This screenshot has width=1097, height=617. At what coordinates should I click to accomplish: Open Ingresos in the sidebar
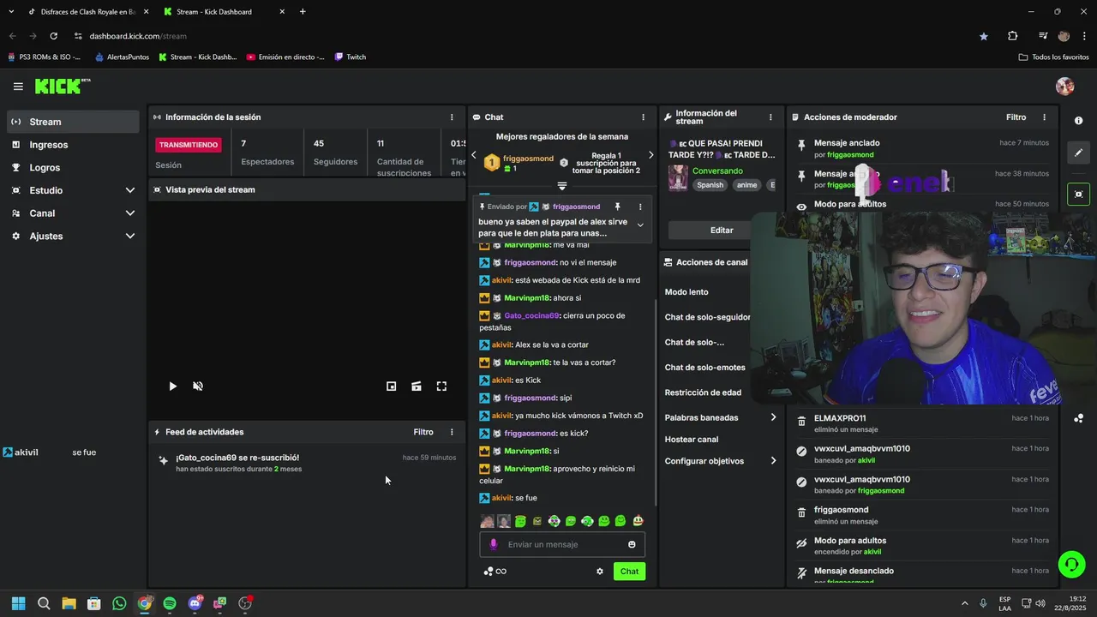tap(73, 145)
